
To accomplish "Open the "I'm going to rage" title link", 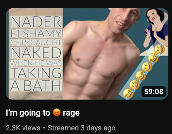I will 43,113.
